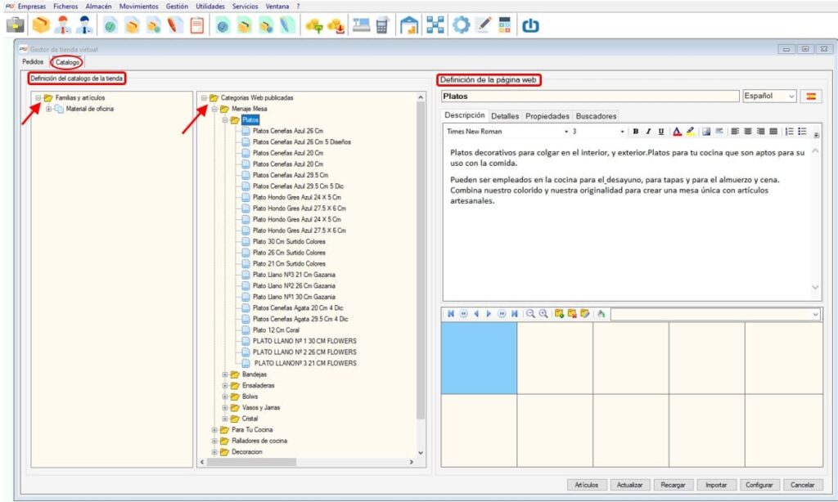Image resolution: width=838 pixels, height=502 pixels.
Task: Click the Artículos button
Action: coord(586,485)
